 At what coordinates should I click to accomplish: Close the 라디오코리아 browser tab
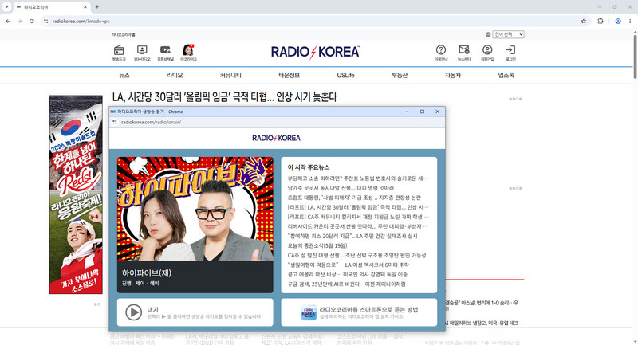(x=85, y=7)
